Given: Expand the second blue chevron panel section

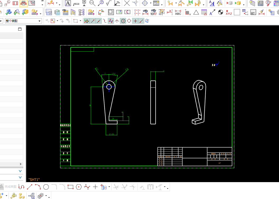Looking at the screenshot, I should [x=20, y=177].
